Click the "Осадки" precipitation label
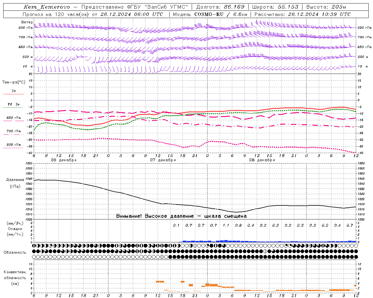Image resolution: width=373 pixels, height=298 pixels. [x=15, y=229]
